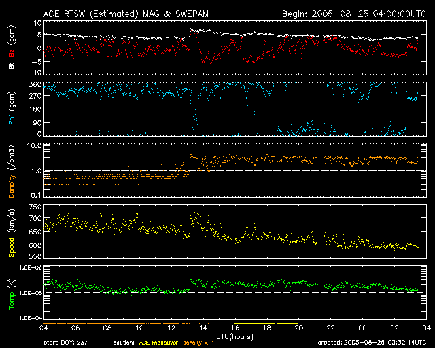Select the blue 'Phi (gsm)' axis label

coord(11,111)
